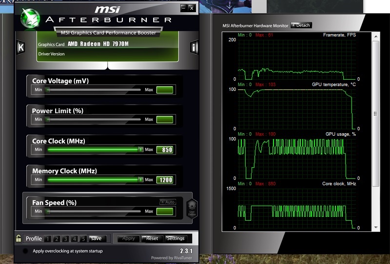Click the Memory Clock (MHz) label
The image size is (390, 264).
[x=64, y=171]
